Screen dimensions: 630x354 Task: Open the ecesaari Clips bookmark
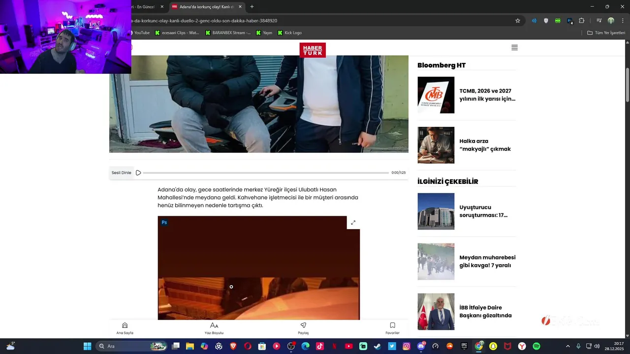point(177,33)
